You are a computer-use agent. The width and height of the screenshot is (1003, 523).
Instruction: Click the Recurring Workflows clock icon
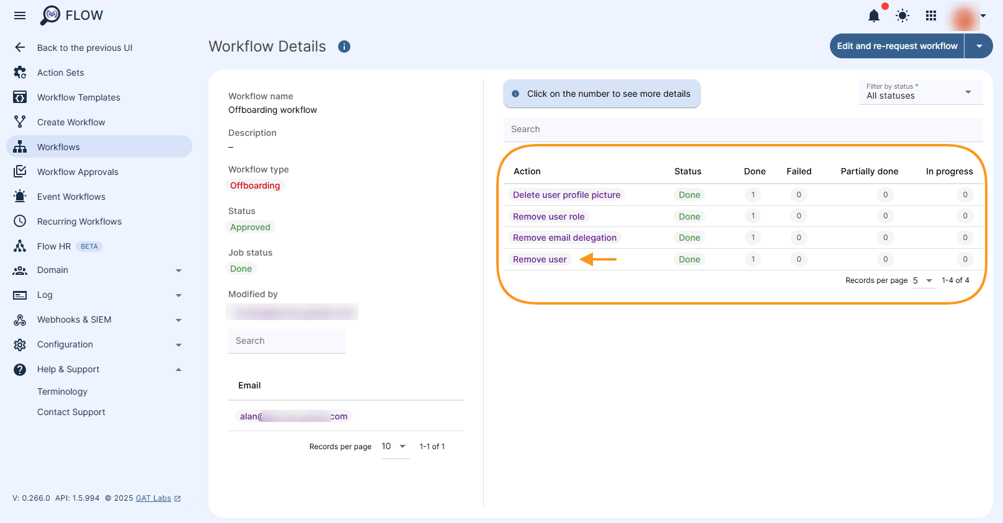20,221
